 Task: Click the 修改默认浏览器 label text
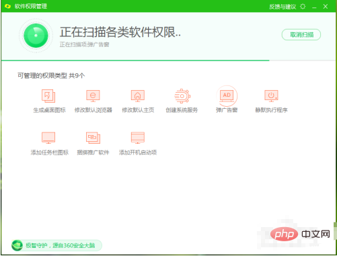pyautogui.click(x=93, y=110)
